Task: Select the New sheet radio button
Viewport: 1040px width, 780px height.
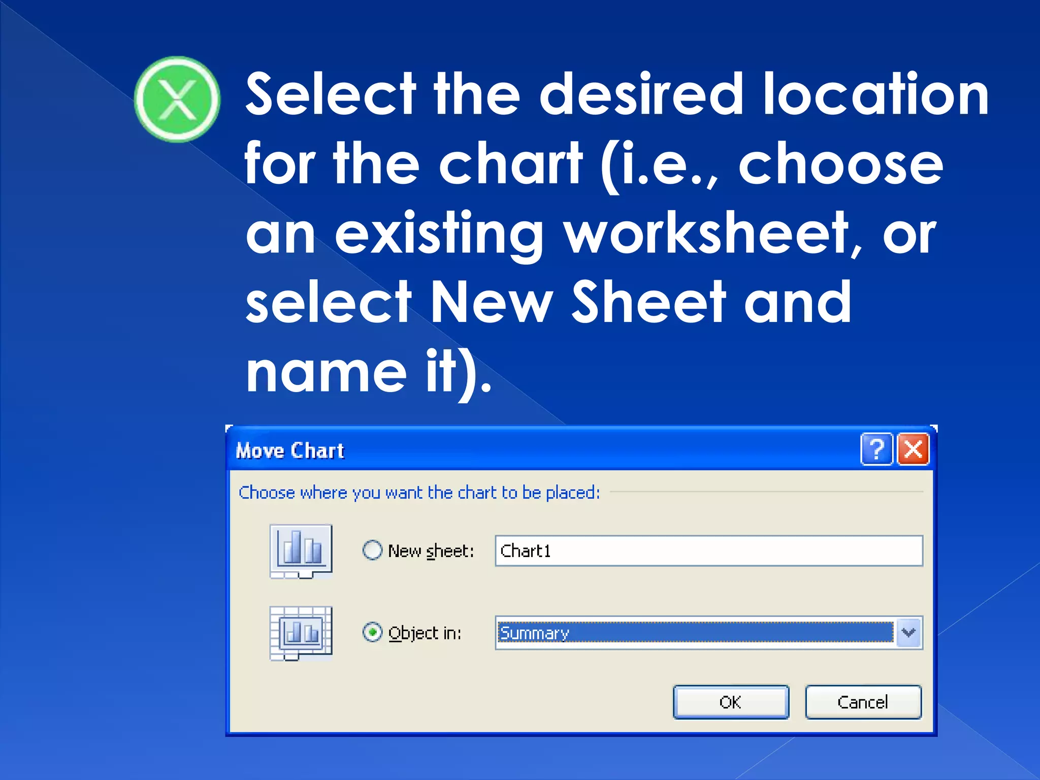Action: tap(372, 550)
